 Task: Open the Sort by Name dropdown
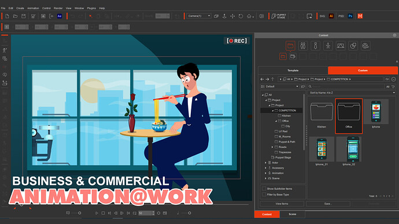(352, 93)
